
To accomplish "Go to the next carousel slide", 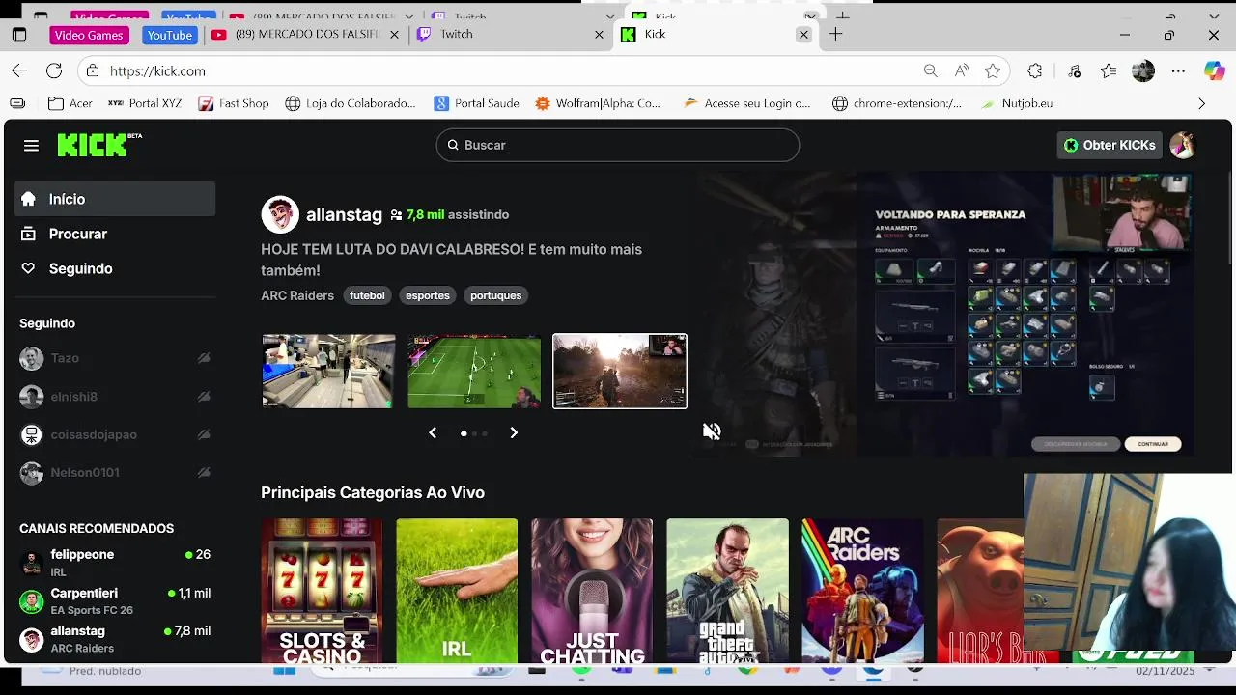I will coord(514,433).
